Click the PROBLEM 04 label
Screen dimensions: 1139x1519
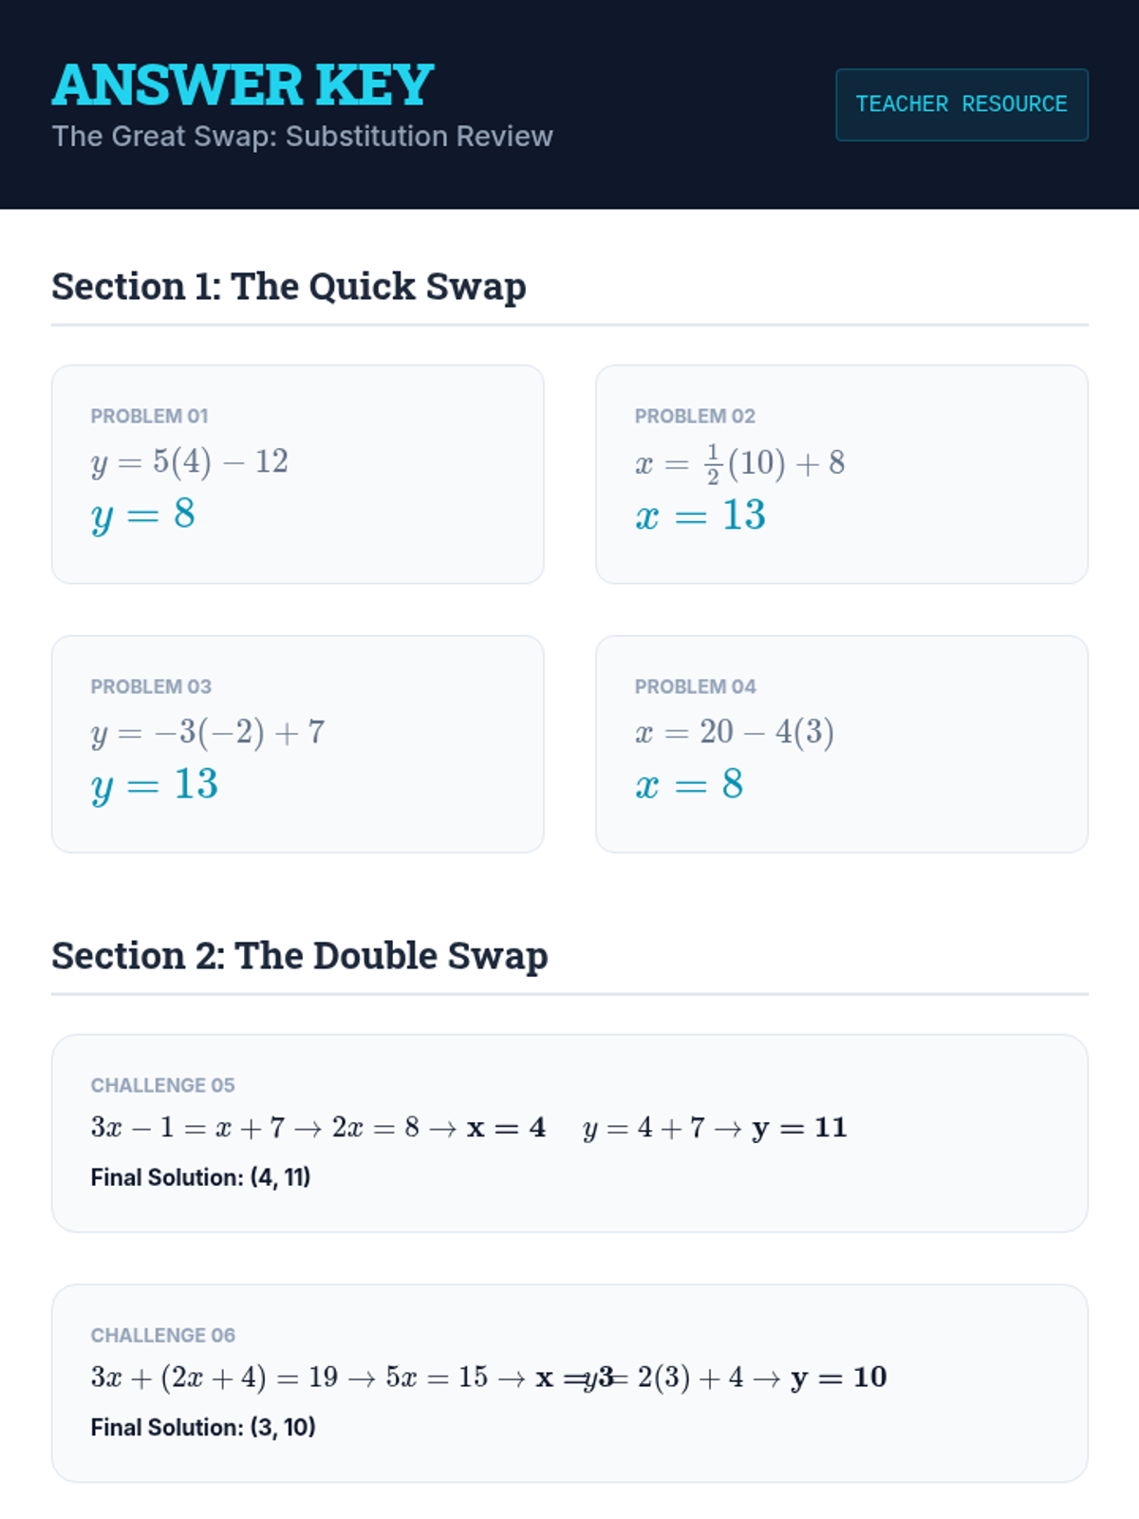[695, 686]
